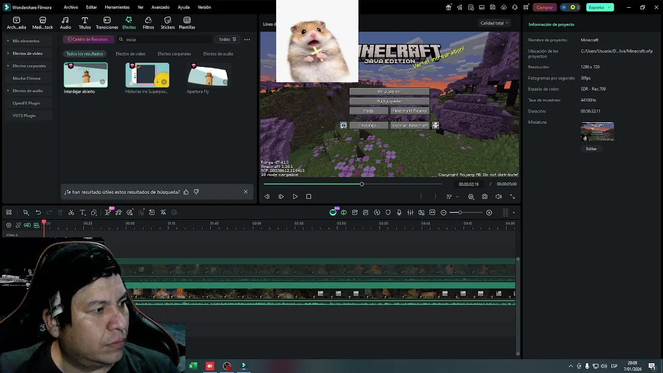Click the Comprar button
Image resolution: width=663 pixels, height=373 pixels.
pyautogui.click(x=544, y=7)
